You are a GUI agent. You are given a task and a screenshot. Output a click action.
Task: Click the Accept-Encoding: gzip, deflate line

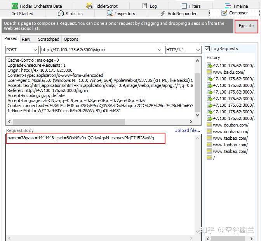[x=36, y=95]
